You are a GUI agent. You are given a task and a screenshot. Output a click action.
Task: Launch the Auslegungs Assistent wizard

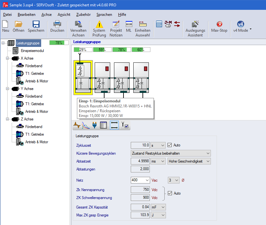pyautogui.click(x=195, y=24)
